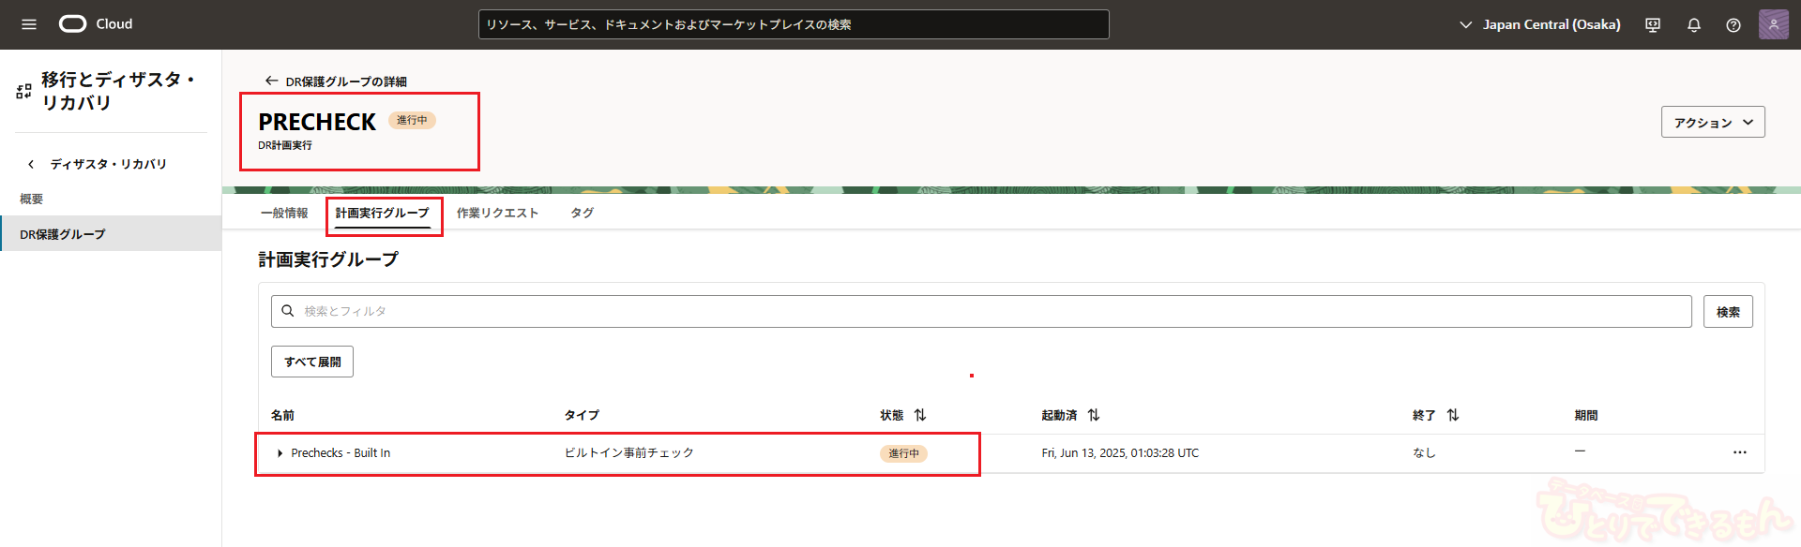This screenshot has width=1801, height=547.
Task: Open the user profile avatar menu
Action: (x=1773, y=24)
